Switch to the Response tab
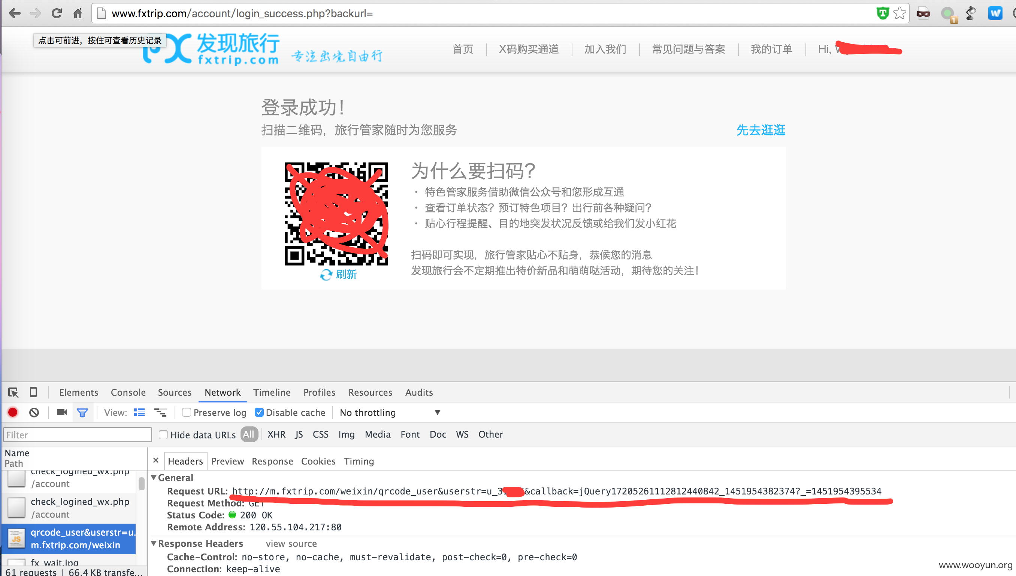Viewport: 1016px width, 576px height. click(x=272, y=461)
